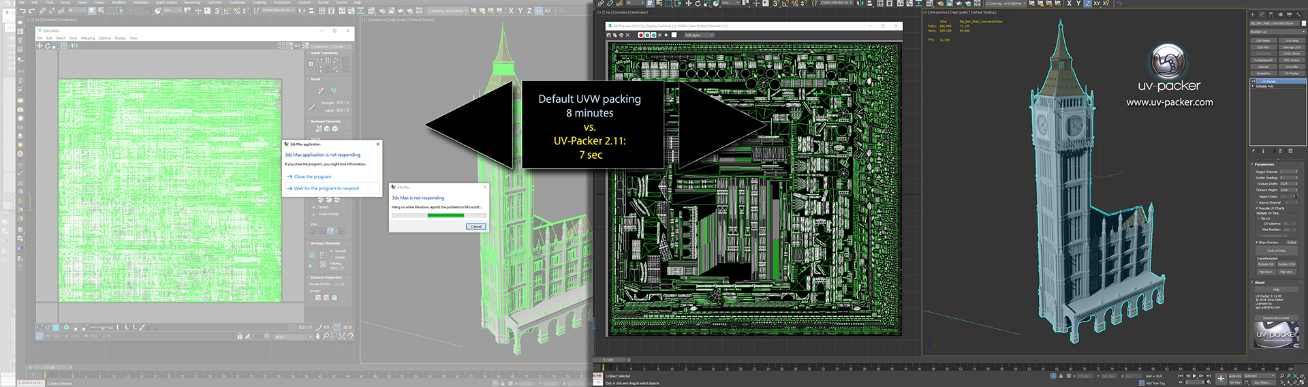
Task: Open the Scripting menu in left 3ds Max
Action: coord(259,3)
